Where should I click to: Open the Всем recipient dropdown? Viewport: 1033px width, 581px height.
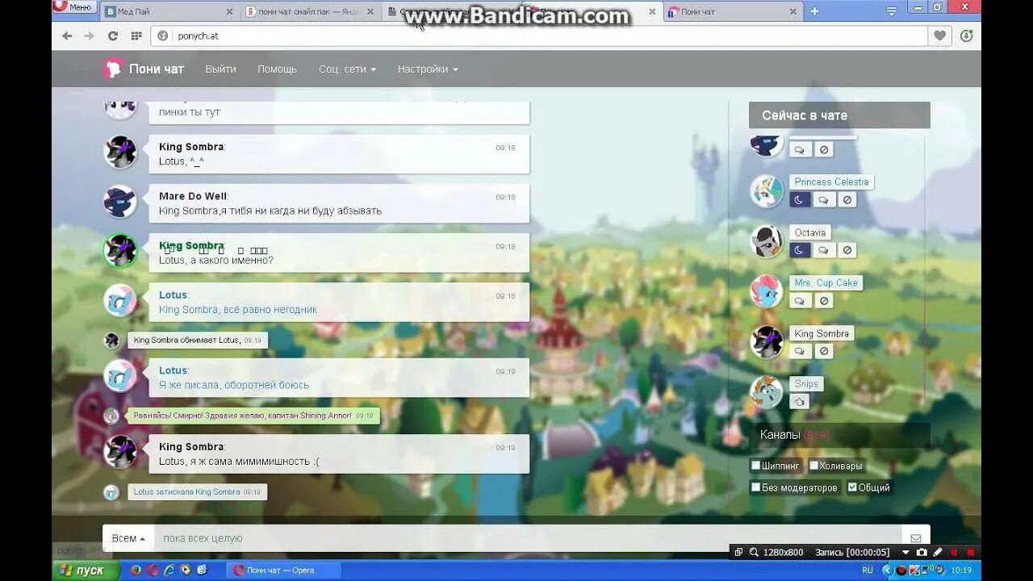pyautogui.click(x=128, y=538)
